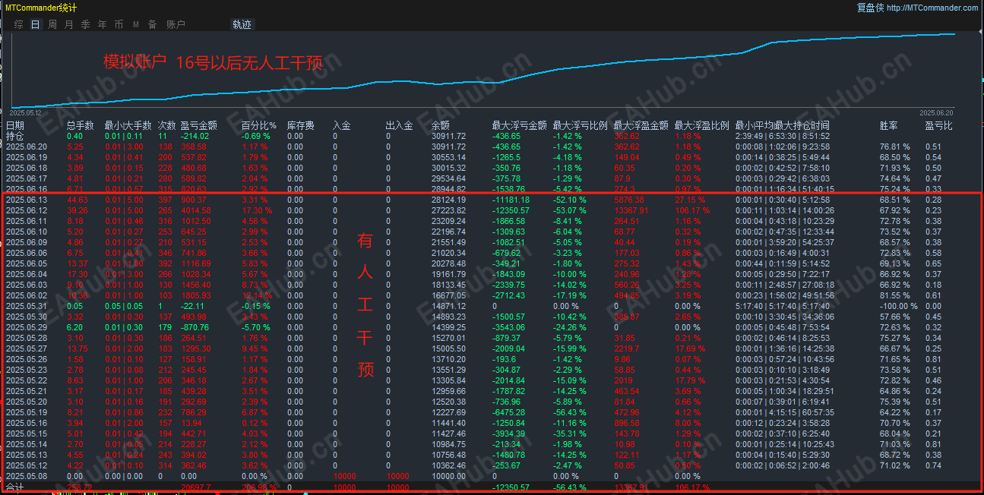Click the 余额 column header
This screenshot has width=984, height=495.
tap(441, 125)
